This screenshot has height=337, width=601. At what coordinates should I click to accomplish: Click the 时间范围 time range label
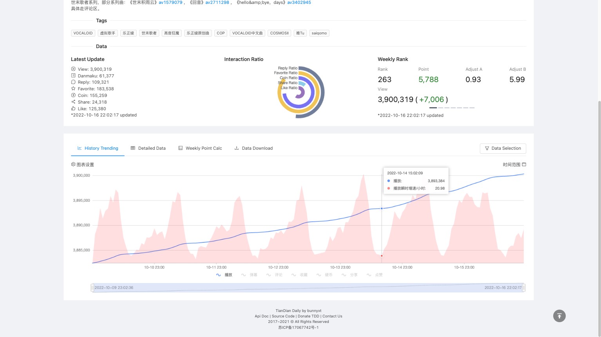click(512, 165)
